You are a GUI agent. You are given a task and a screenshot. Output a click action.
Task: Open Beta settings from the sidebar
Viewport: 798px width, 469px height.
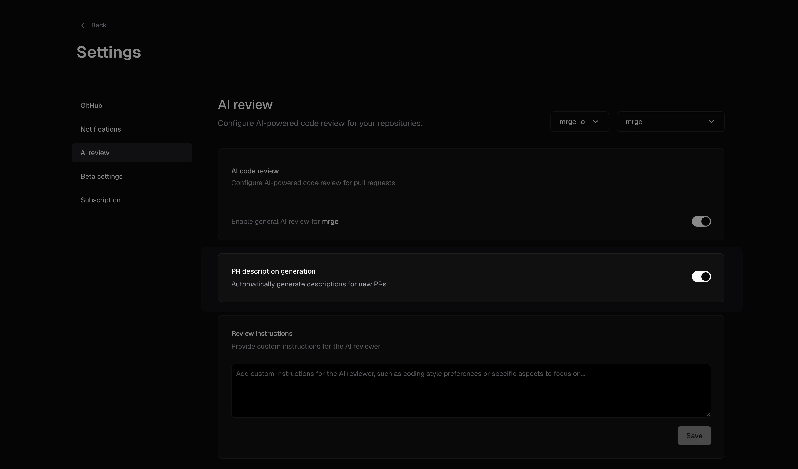(101, 176)
